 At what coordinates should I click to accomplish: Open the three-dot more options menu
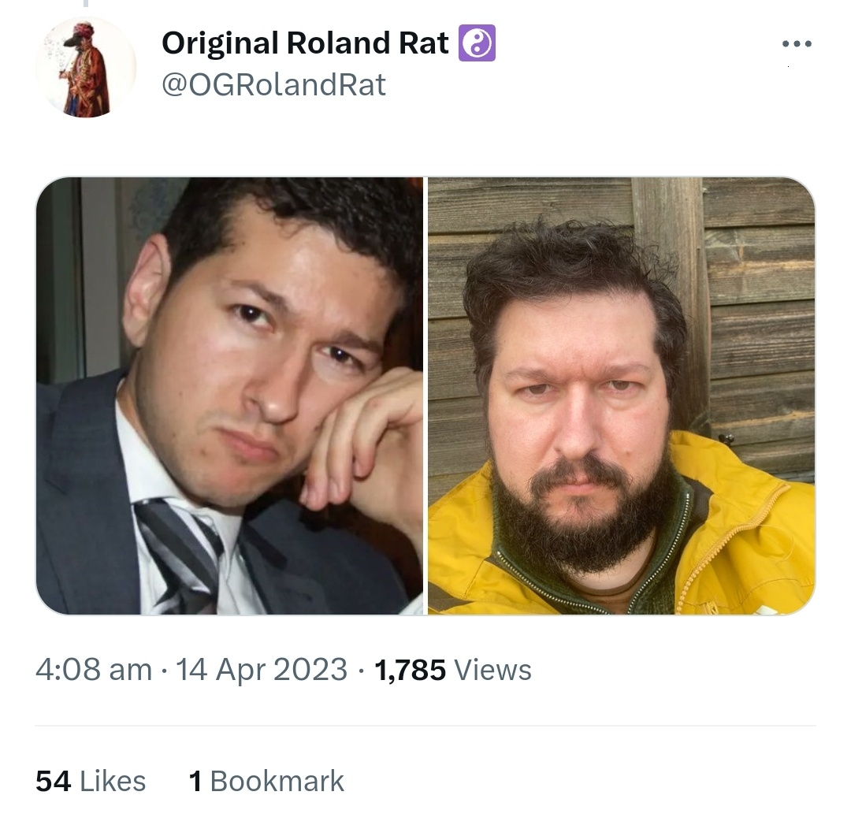pos(797,44)
